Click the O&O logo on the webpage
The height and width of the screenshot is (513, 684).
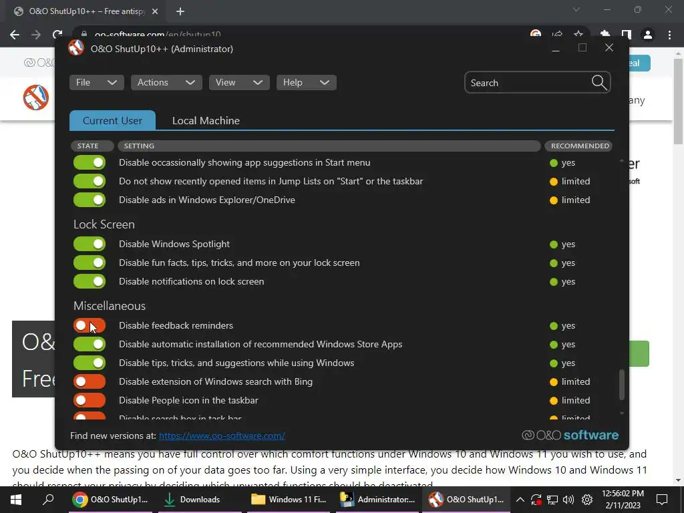click(36, 98)
